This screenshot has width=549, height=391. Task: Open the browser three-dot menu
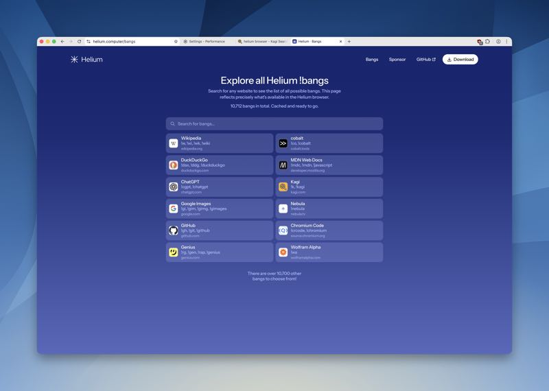click(x=506, y=41)
